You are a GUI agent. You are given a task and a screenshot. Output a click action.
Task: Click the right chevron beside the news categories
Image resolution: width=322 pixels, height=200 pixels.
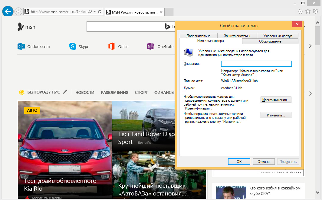click(310, 94)
